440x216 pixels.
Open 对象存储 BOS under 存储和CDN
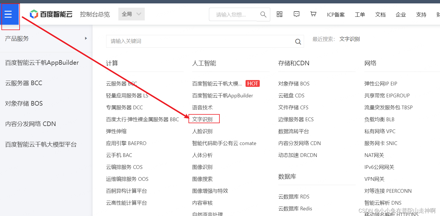click(x=294, y=84)
